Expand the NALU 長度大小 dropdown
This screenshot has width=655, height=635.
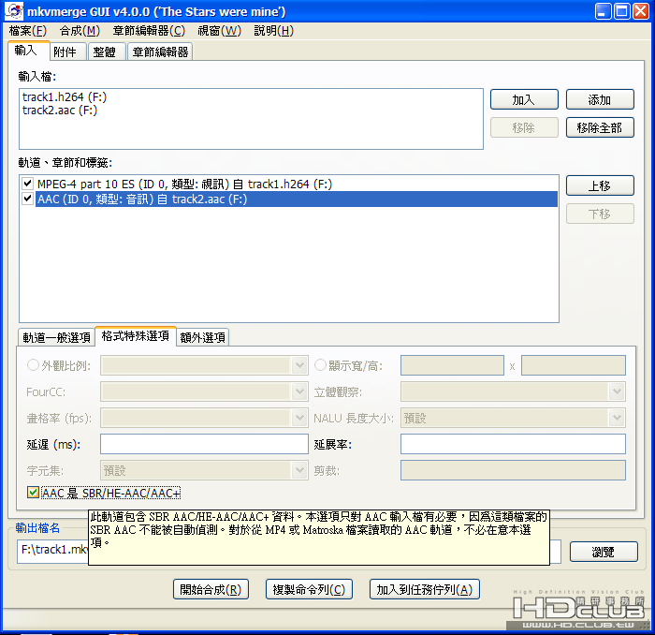[617, 418]
